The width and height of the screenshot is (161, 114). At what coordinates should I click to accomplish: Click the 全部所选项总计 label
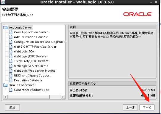81,96
